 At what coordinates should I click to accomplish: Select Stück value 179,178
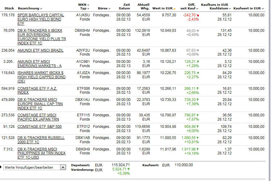[8, 15]
